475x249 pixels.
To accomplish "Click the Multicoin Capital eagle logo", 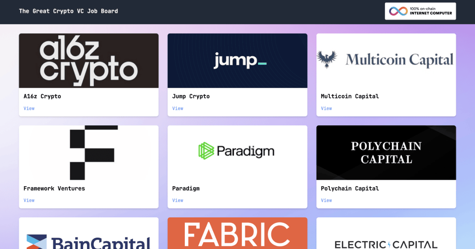I will click(x=328, y=58).
